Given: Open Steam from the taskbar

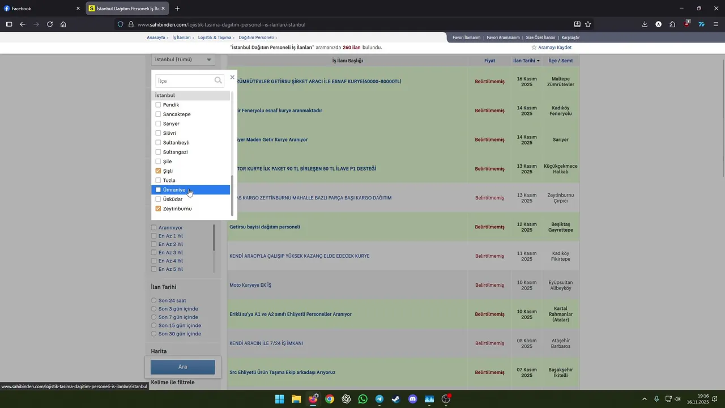Looking at the screenshot, I should (396, 399).
